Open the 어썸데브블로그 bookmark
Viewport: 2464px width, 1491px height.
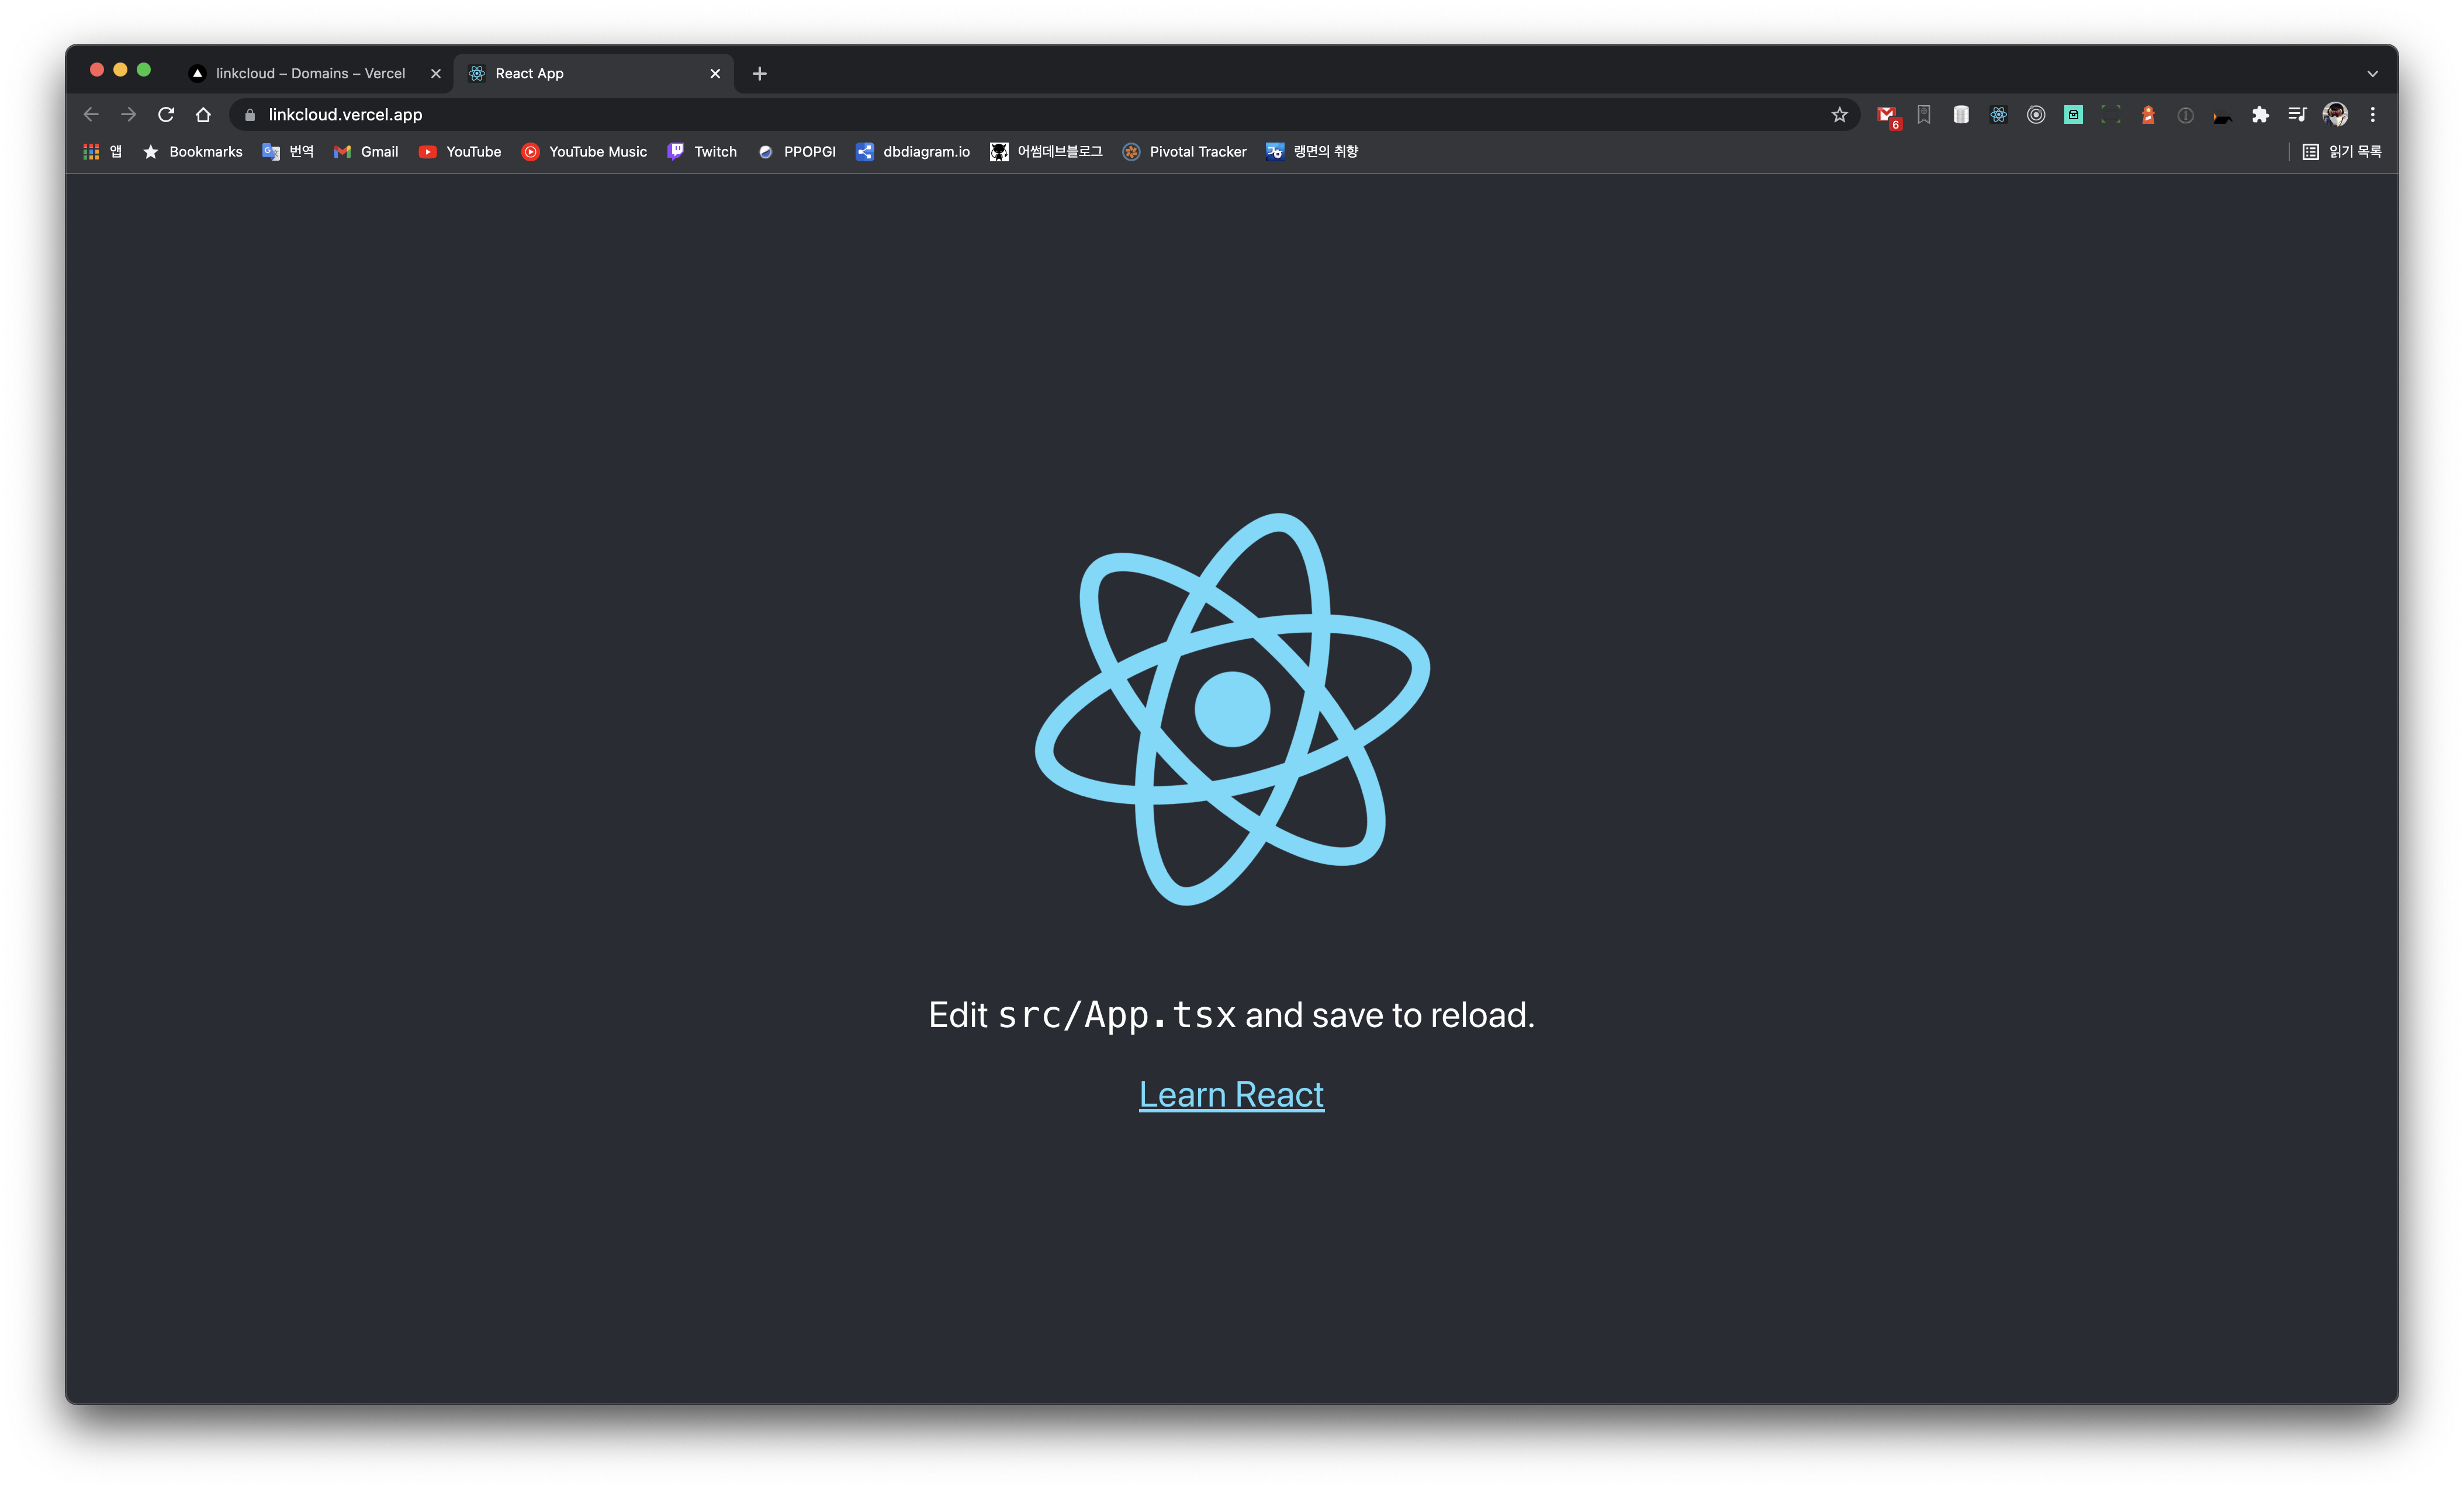[x=1046, y=152]
